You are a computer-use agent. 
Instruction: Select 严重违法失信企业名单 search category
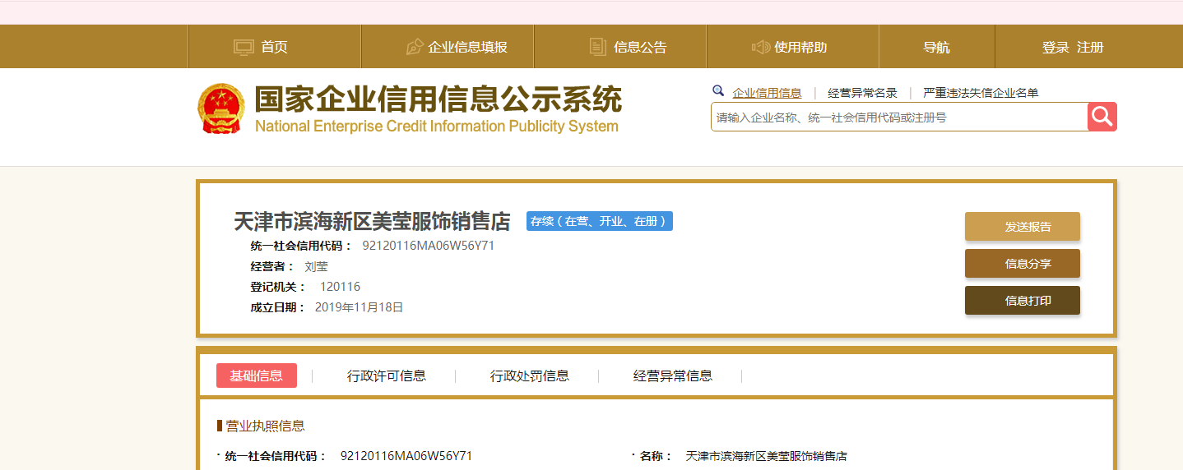[x=981, y=93]
